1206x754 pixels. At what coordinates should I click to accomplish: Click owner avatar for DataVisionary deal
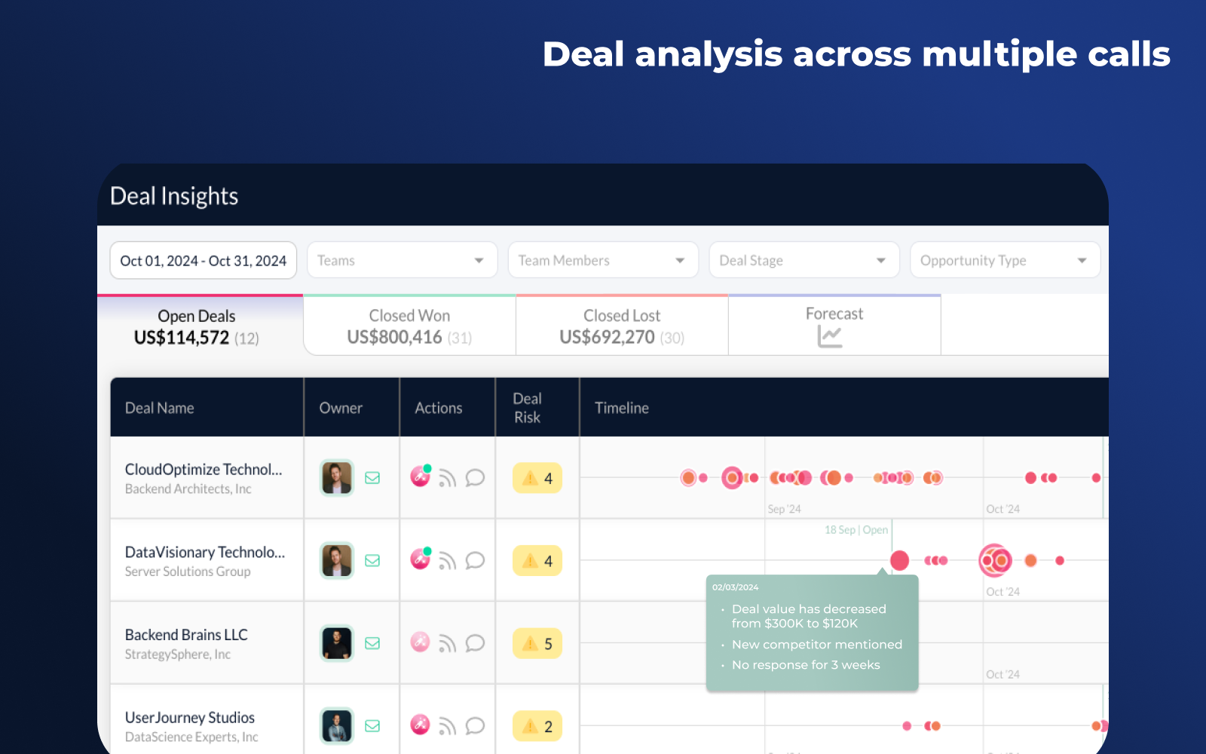337,560
